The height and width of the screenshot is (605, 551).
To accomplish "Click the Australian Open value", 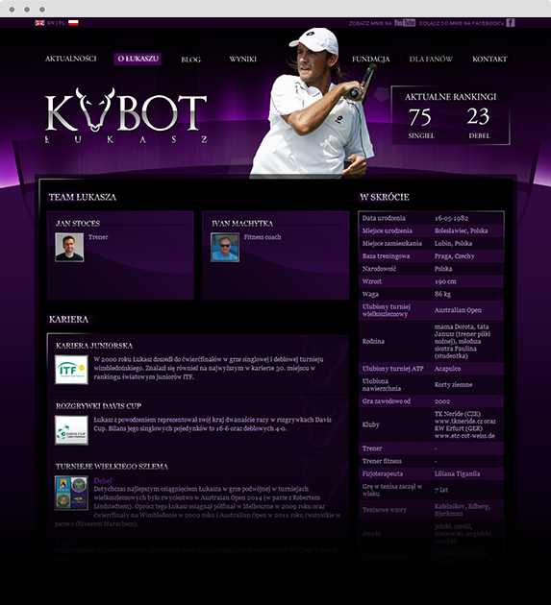I will click(458, 310).
